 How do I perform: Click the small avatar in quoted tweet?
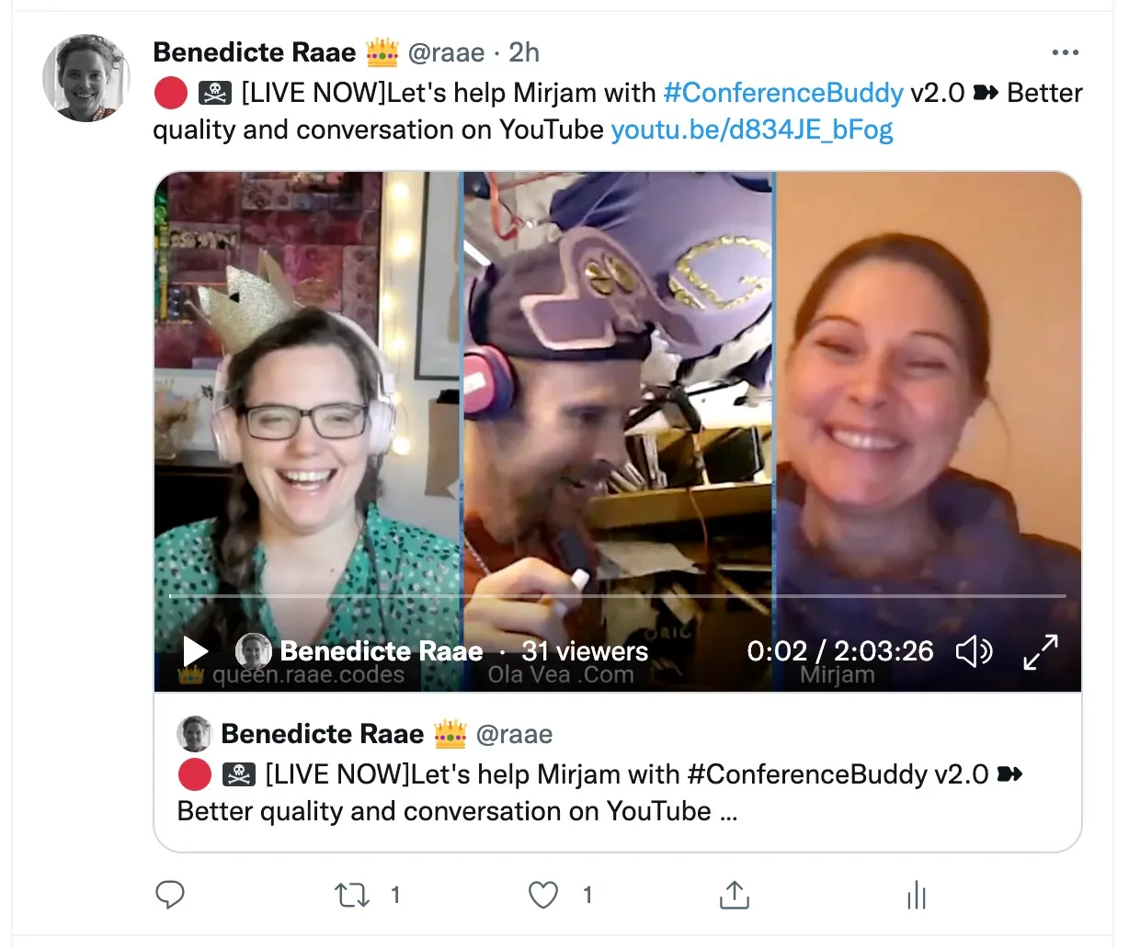pos(194,734)
